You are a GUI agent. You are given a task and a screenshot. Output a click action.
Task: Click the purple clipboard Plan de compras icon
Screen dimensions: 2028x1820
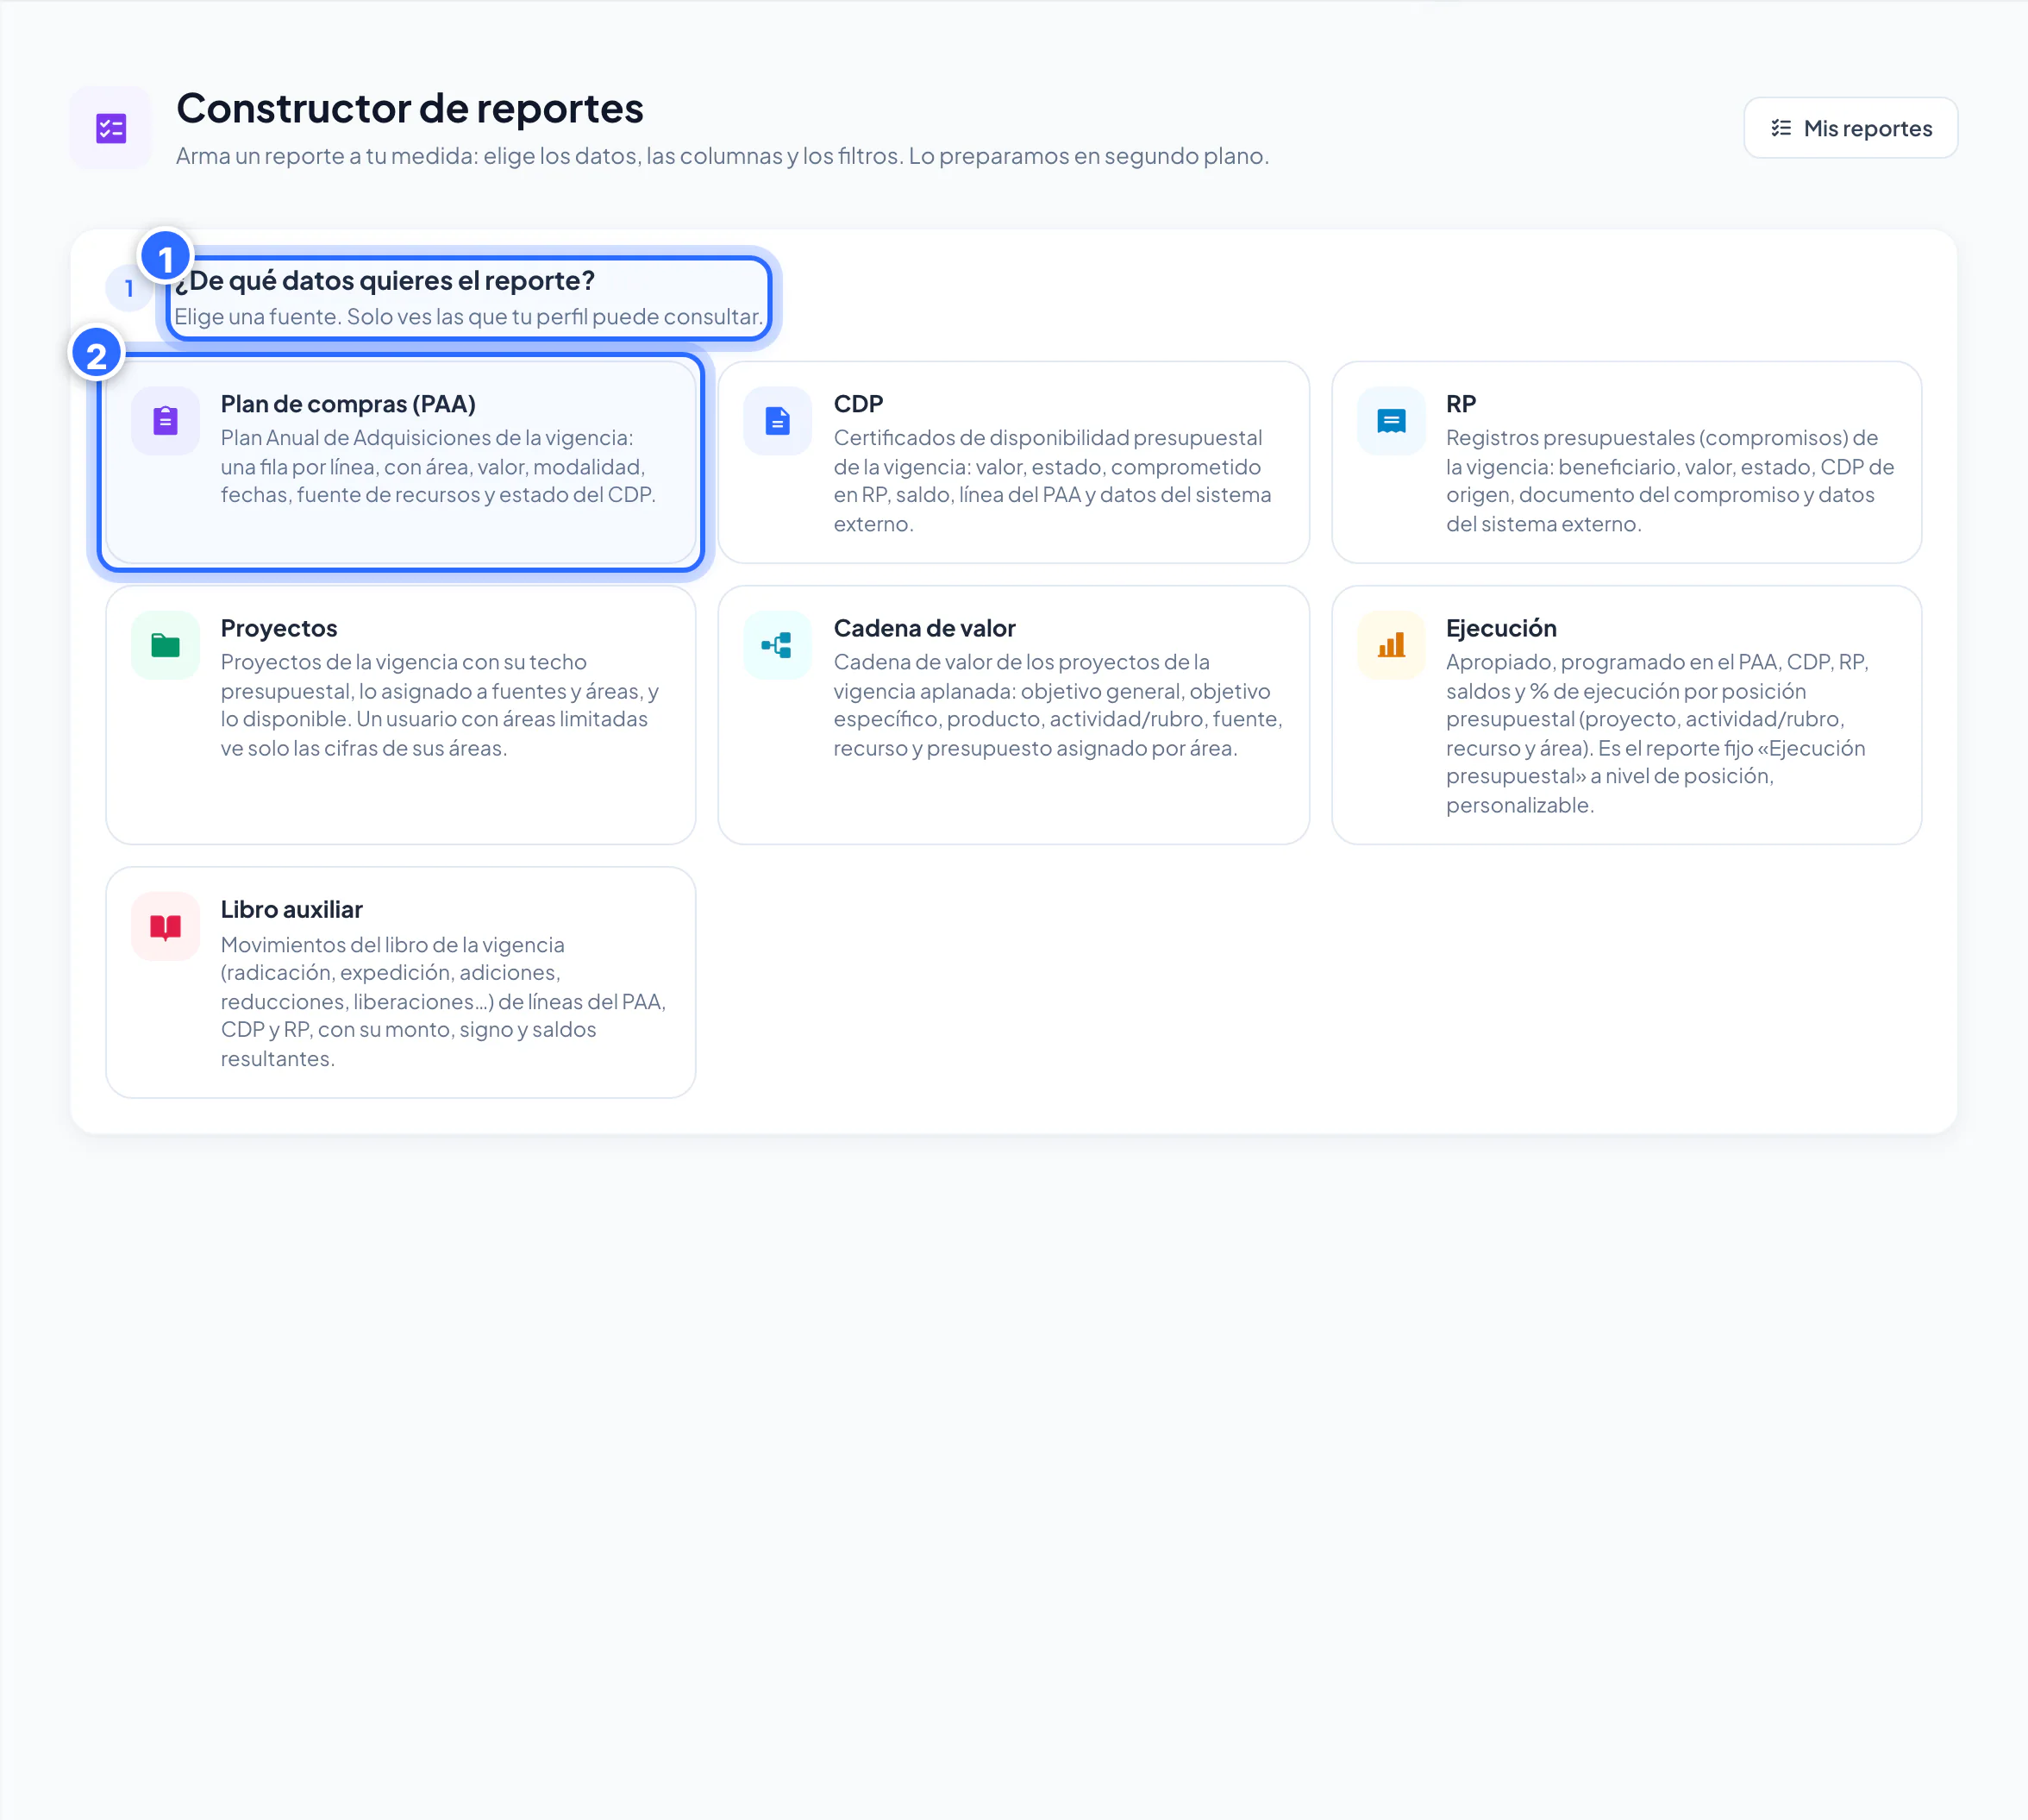[x=166, y=421]
